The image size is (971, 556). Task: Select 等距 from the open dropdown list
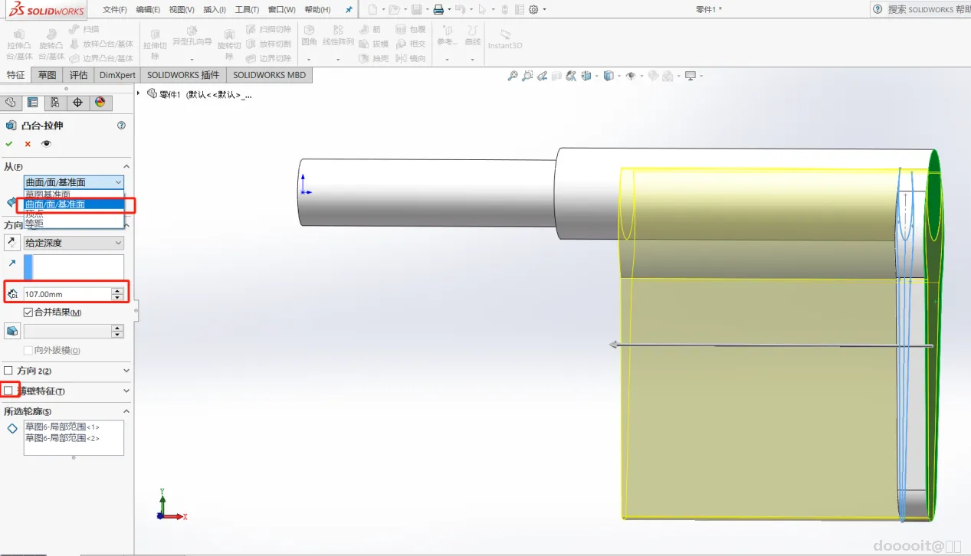pos(35,224)
